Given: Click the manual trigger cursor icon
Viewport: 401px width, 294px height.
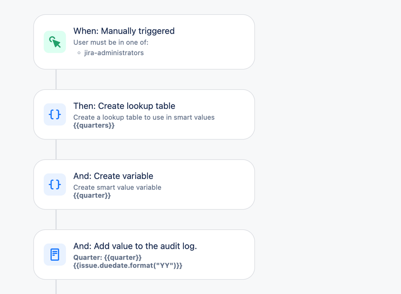Looking at the screenshot, I should click(55, 42).
